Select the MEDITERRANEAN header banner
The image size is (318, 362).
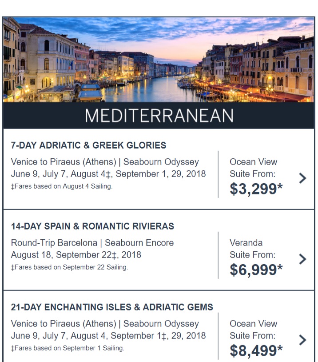159,116
